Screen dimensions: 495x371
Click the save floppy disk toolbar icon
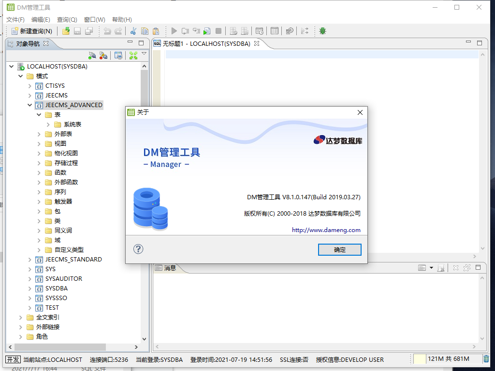pyautogui.click(x=77, y=31)
